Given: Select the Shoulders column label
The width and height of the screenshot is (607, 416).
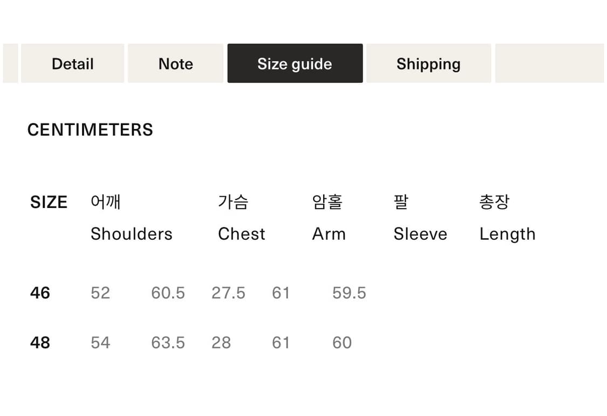Looking at the screenshot, I should coord(131,234).
